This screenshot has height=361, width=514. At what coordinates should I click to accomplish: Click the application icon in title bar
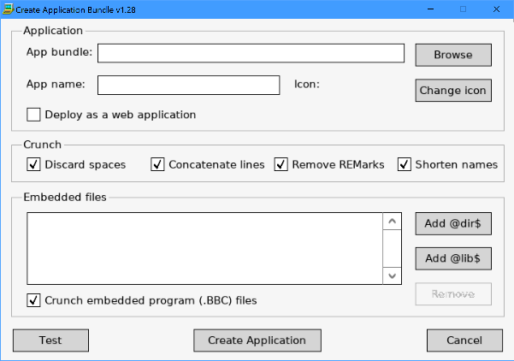coord(8,8)
